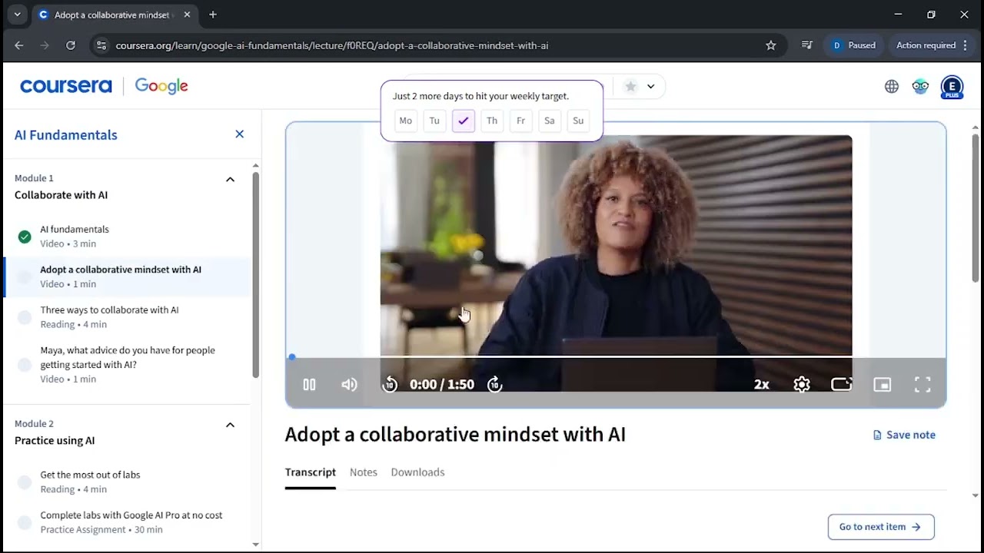Image resolution: width=984 pixels, height=553 pixels.
Task: Select Thursday in weekly target
Action: [492, 121]
